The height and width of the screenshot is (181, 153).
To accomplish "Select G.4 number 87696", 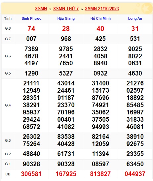I will [x=100, y=98].
